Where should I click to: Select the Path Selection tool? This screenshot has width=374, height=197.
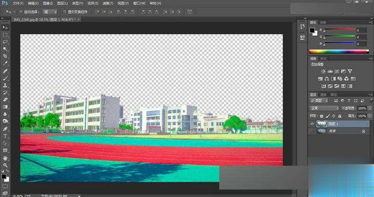tap(5, 143)
